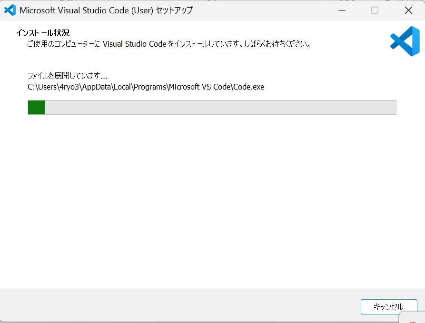425x323 pixels.
Task: Click the green filled part of the progress bar
Action: pyautogui.click(x=37, y=108)
